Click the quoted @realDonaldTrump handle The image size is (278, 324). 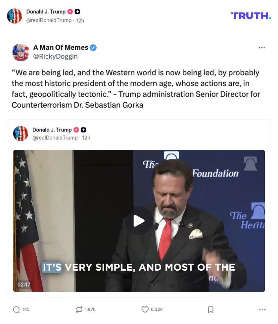(55, 138)
